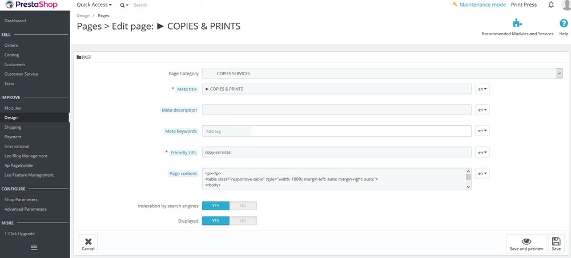Select Design in the sidebar
Screen dimensions: 571x258
[35, 117]
